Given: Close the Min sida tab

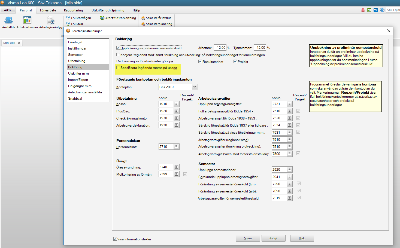Looking at the screenshot, I should [19, 43].
